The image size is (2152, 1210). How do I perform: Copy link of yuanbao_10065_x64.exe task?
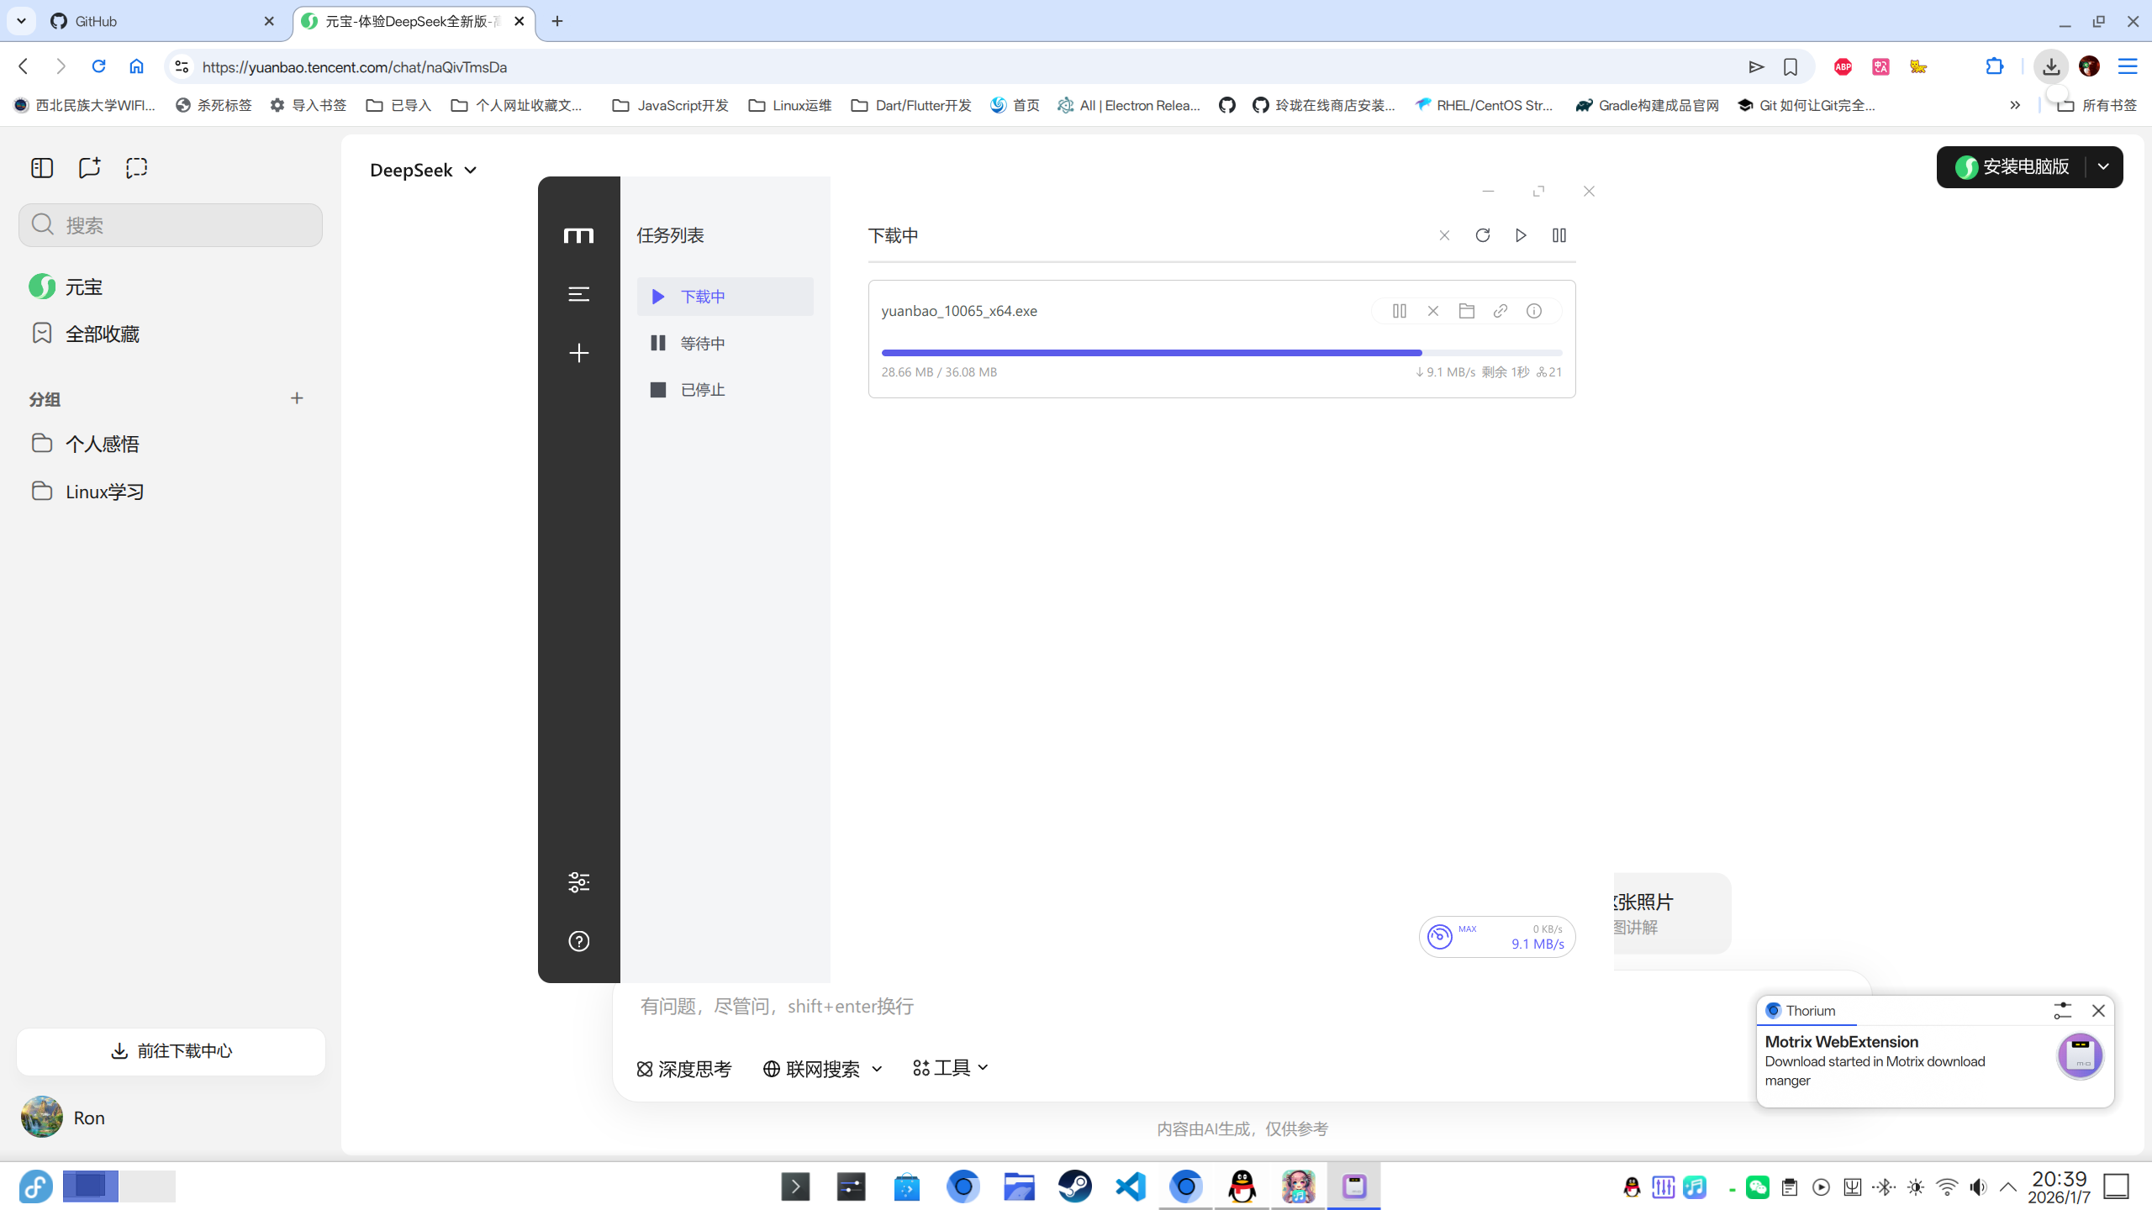(x=1500, y=311)
